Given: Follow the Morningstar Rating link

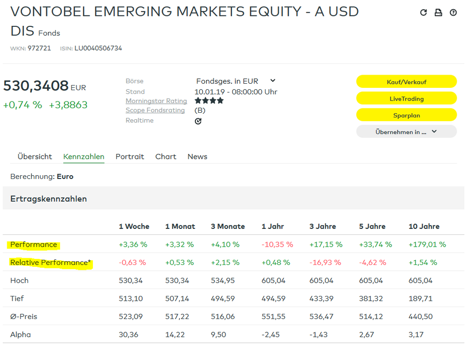Looking at the screenshot, I should (156, 101).
